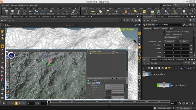Open the no cam camera menu
This screenshot has height=110, width=196.
pyautogui.click(x=131, y=29)
